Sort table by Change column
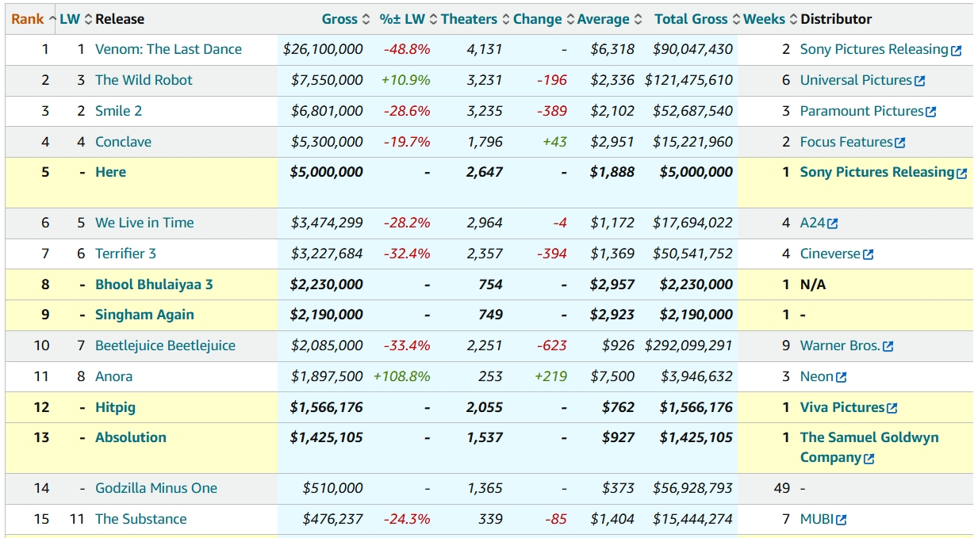Viewport: 978px width, 538px height. [x=543, y=19]
